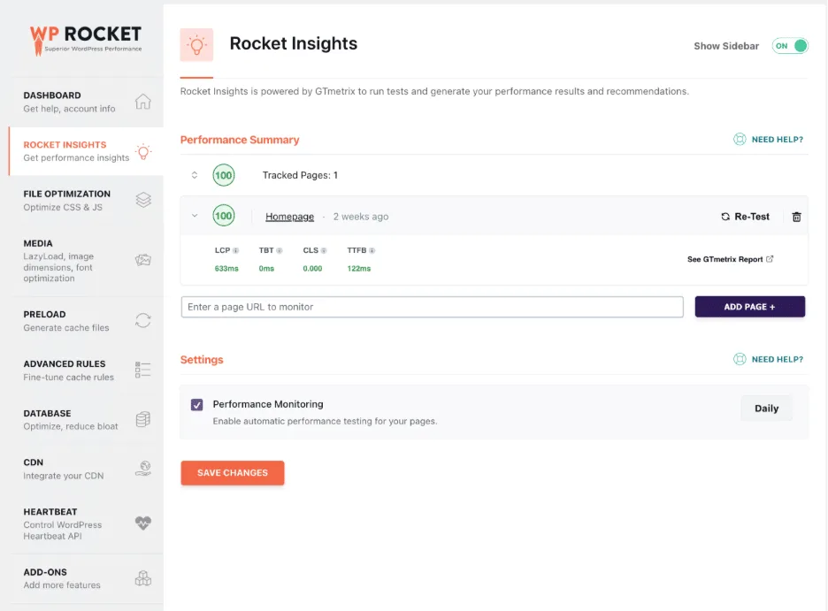828x611 pixels.
Task: Click the Re-Test button
Action: (x=745, y=217)
